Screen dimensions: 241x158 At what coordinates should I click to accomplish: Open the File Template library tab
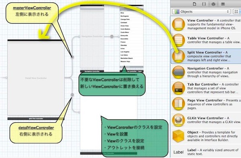(194, 4)
